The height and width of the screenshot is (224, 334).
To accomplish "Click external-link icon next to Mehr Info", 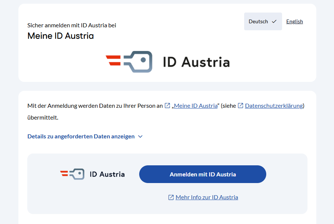I will 171,197.
